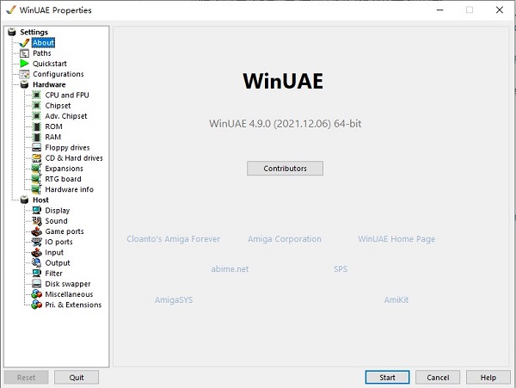The width and height of the screenshot is (516, 388).
Task: Click the Filter monitor icon
Action: [x=36, y=273]
